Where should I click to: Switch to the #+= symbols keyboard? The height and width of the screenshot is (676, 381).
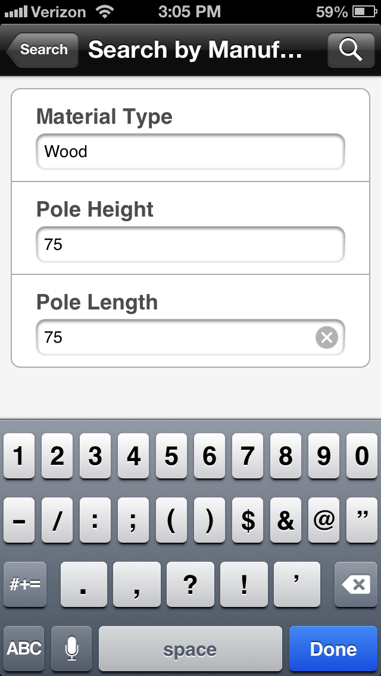pos(24,584)
